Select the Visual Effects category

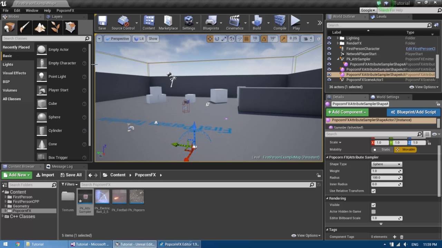click(x=14, y=73)
